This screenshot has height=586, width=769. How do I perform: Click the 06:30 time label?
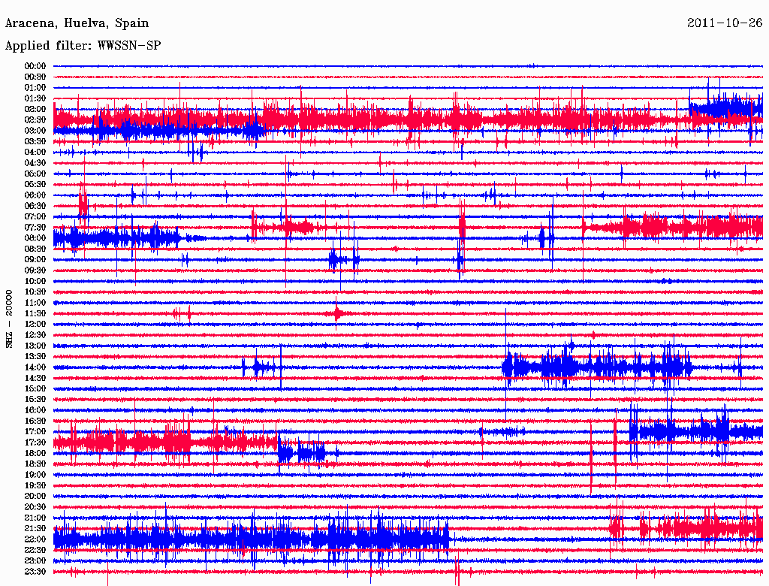point(35,206)
